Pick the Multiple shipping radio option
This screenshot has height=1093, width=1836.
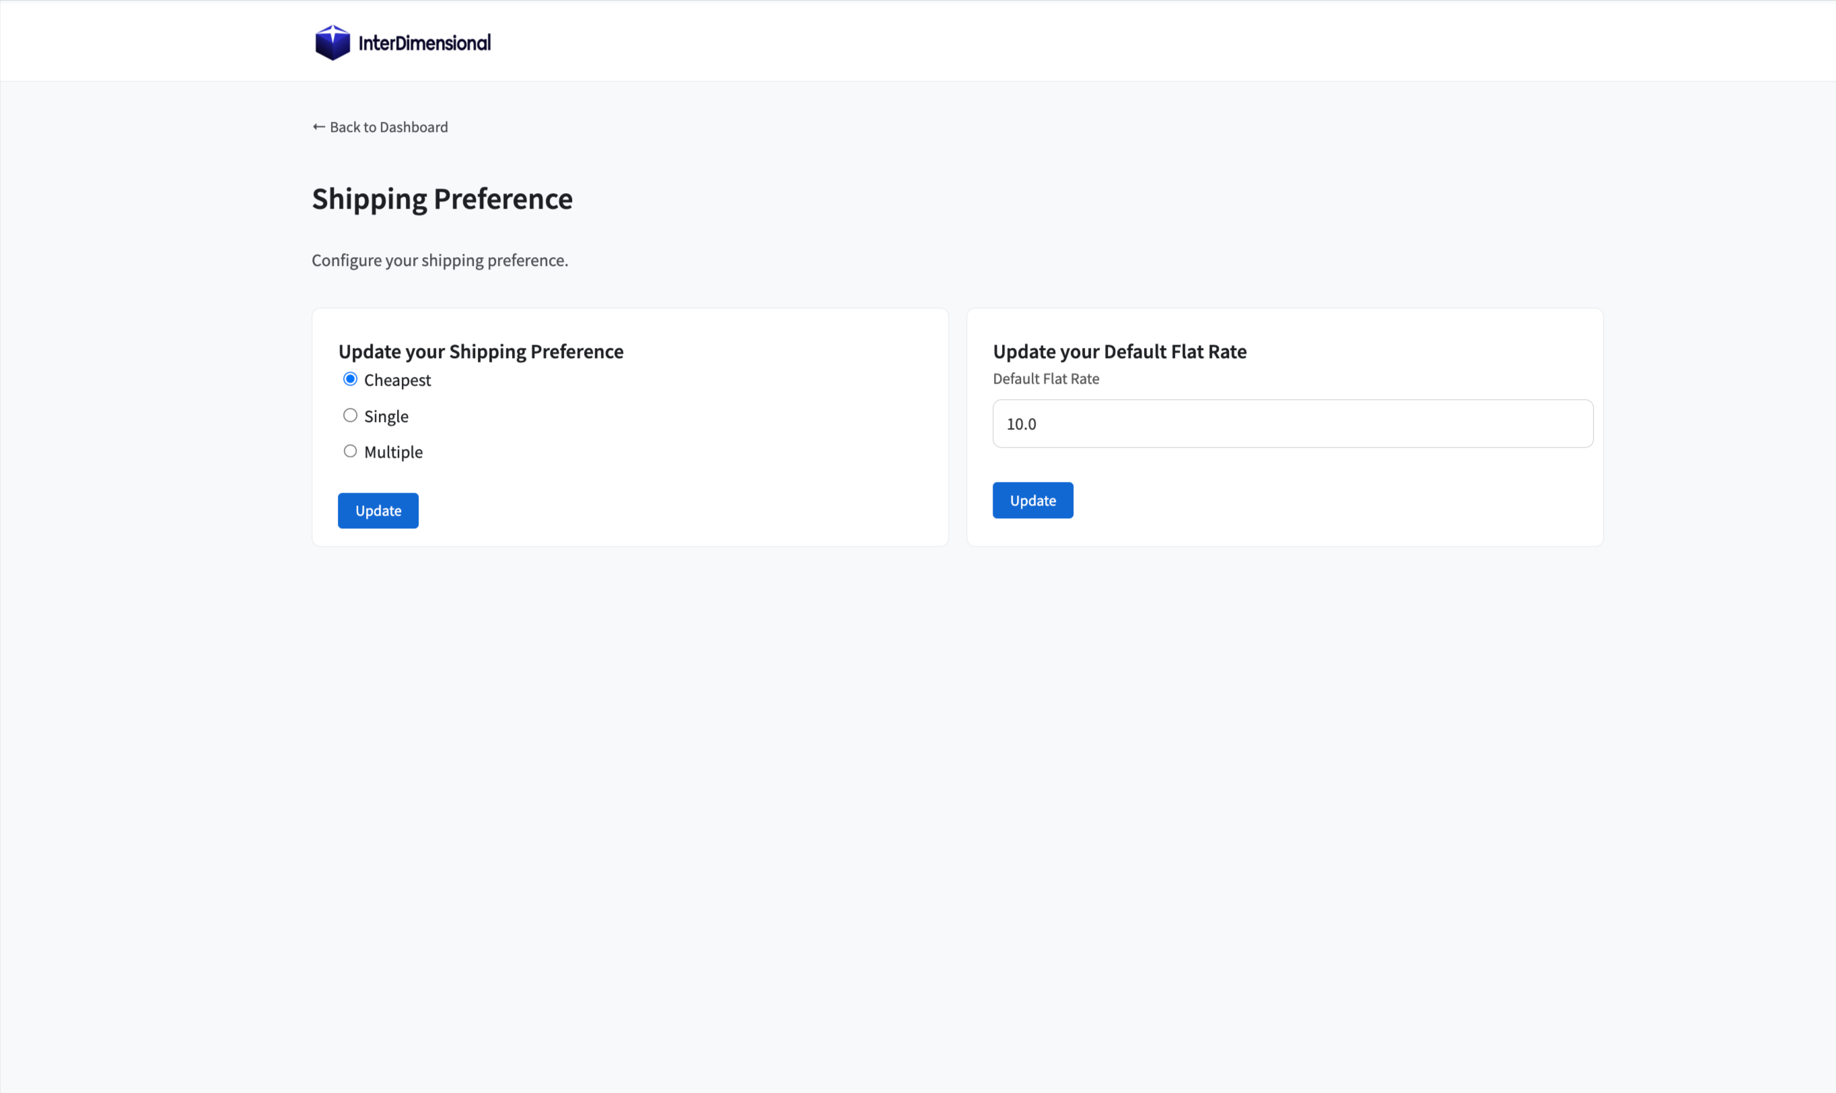tap(350, 451)
